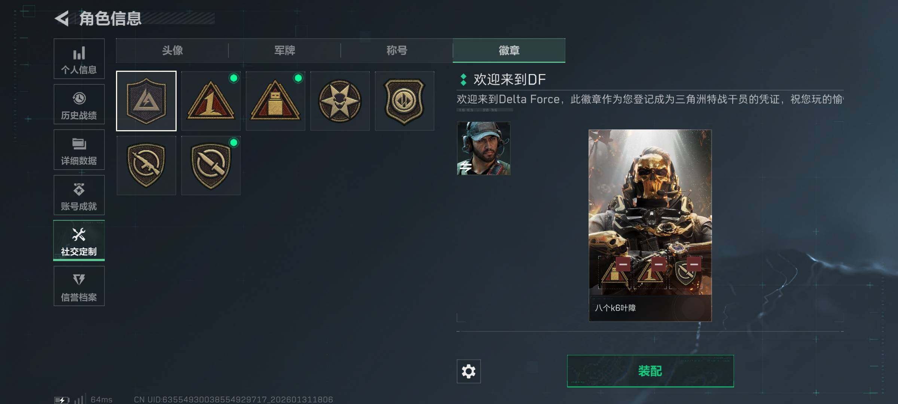Choose the shield badge with circular emblem

click(404, 101)
